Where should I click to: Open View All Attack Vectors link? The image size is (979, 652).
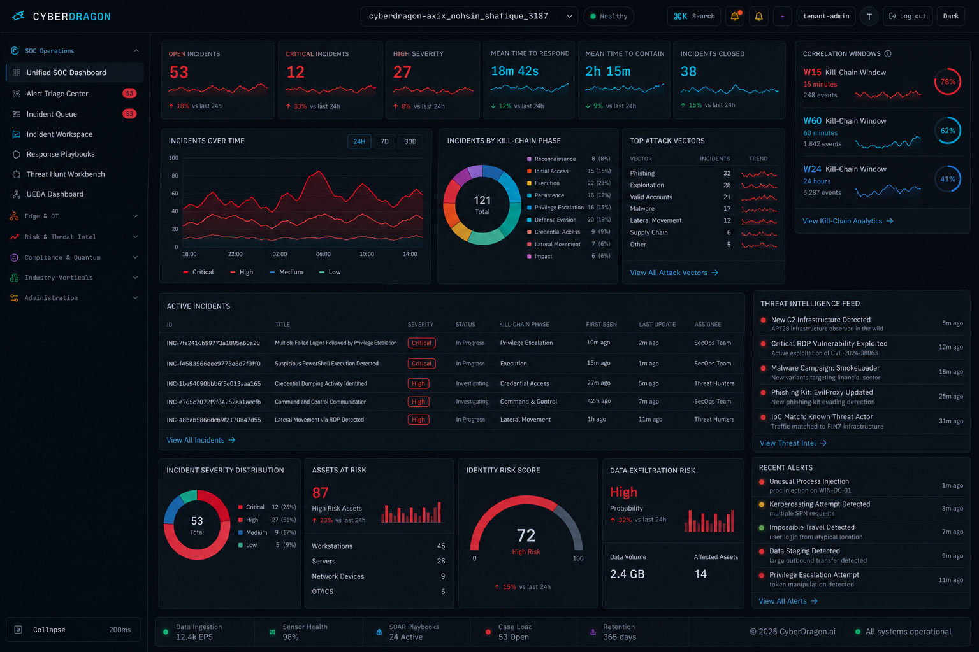point(674,273)
